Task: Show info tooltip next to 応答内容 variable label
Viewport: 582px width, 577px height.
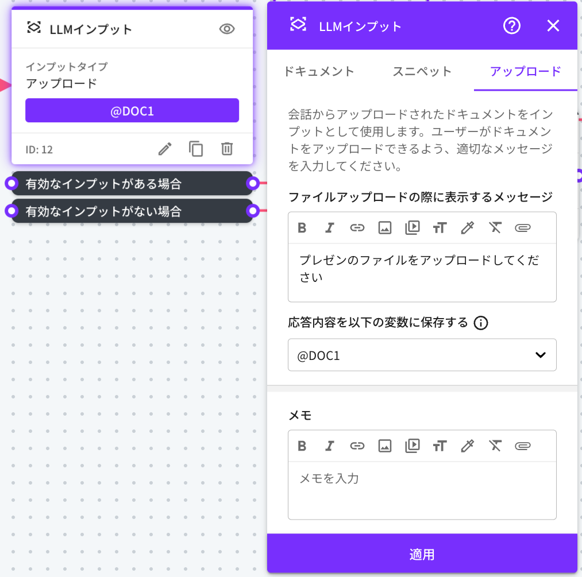Action: pyautogui.click(x=481, y=323)
